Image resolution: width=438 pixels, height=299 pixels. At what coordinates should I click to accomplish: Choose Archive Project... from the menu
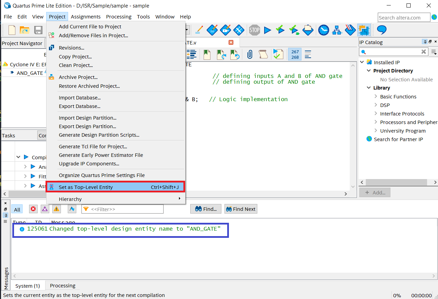click(116, 77)
